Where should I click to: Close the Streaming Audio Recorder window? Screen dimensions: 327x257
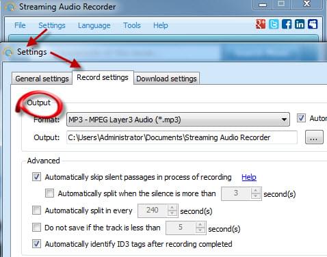point(307,4)
